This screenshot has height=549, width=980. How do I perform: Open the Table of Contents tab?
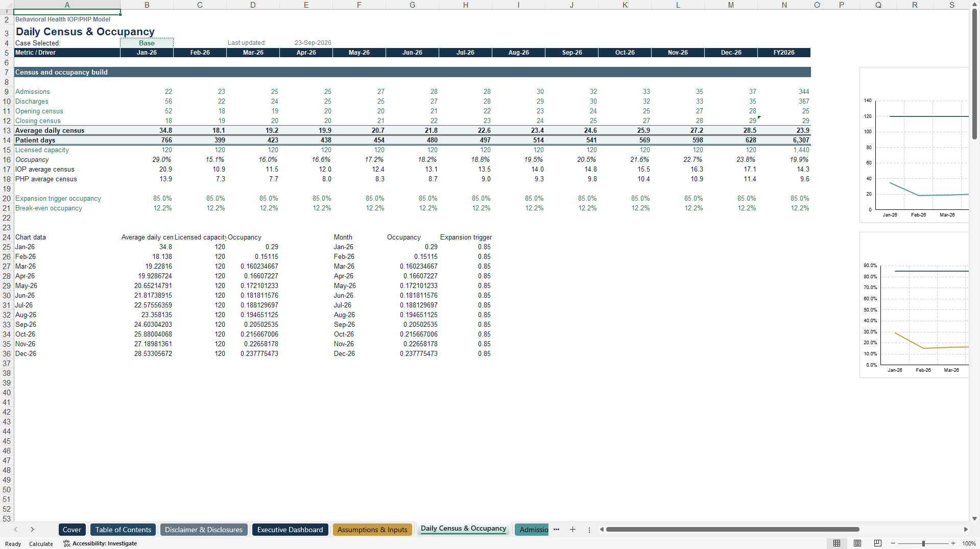point(123,530)
